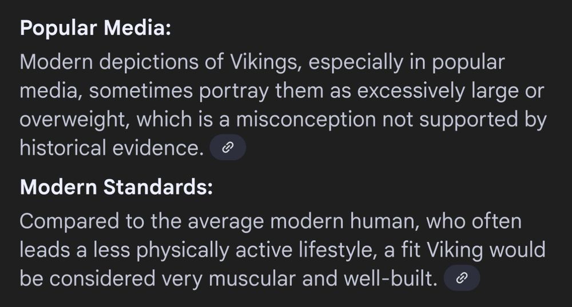Viewport: 572px width, 307px height.
Task: Click the word 'excessively' in the first paragraph
Action: [x=411, y=90]
